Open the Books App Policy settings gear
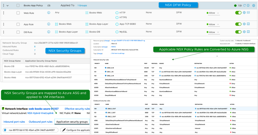The width and height of the screenshot is (258, 135). tap(253, 5)
